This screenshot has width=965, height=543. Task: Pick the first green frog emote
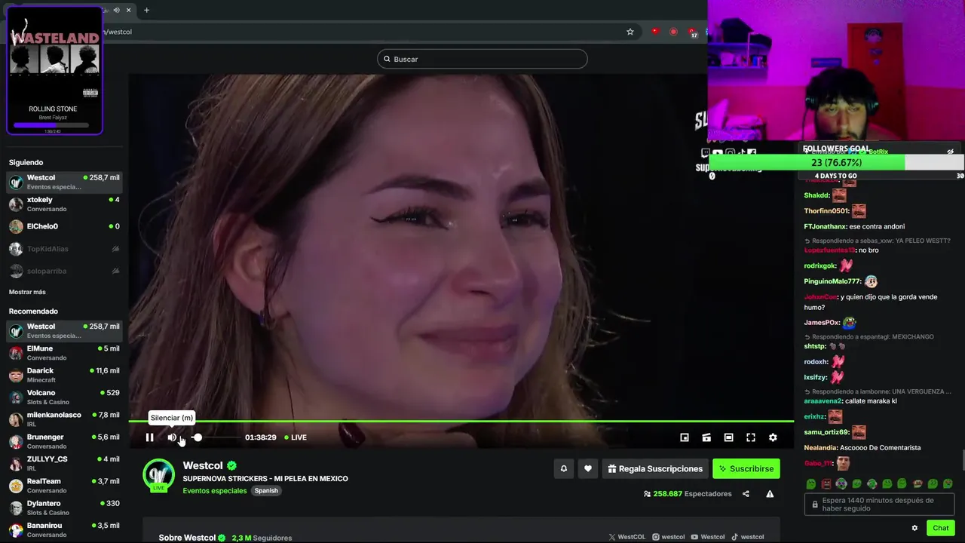pyautogui.click(x=810, y=483)
